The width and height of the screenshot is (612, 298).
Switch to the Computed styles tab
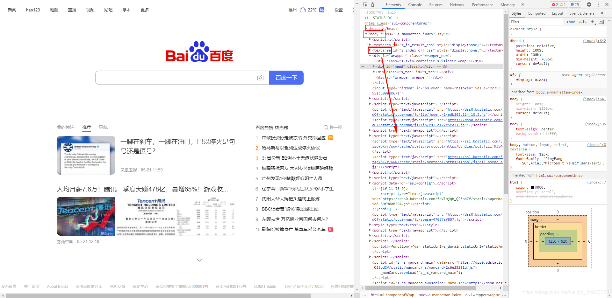[x=536, y=13]
